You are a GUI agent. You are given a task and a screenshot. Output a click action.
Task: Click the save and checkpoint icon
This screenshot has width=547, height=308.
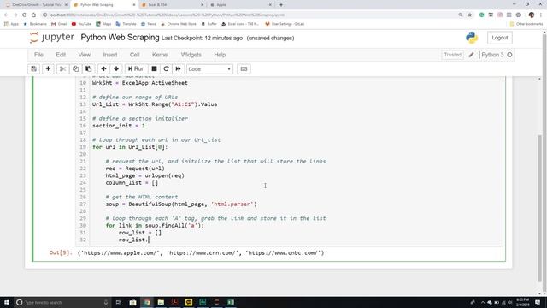coord(34,68)
